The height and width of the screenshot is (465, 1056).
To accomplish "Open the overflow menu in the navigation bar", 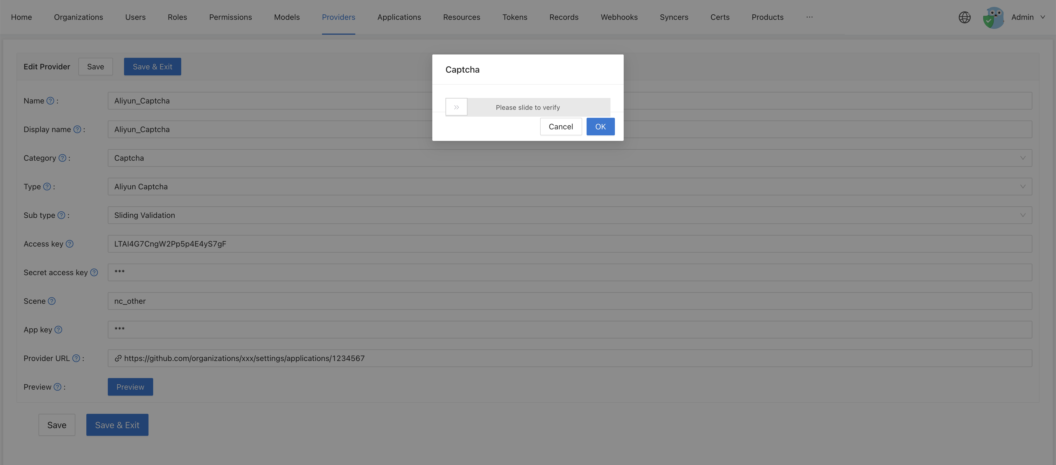I will [x=810, y=17].
